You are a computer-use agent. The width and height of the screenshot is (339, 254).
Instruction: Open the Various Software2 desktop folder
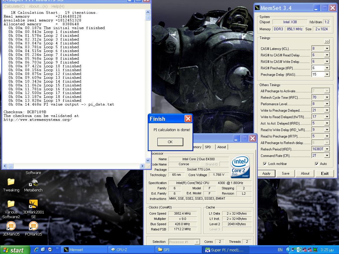tap(11, 209)
